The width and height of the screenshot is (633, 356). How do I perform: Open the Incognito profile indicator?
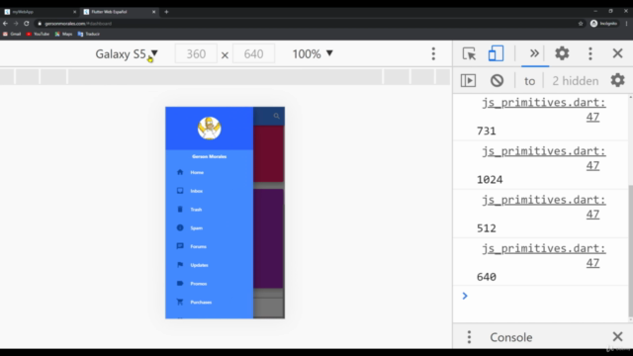tap(604, 24)
